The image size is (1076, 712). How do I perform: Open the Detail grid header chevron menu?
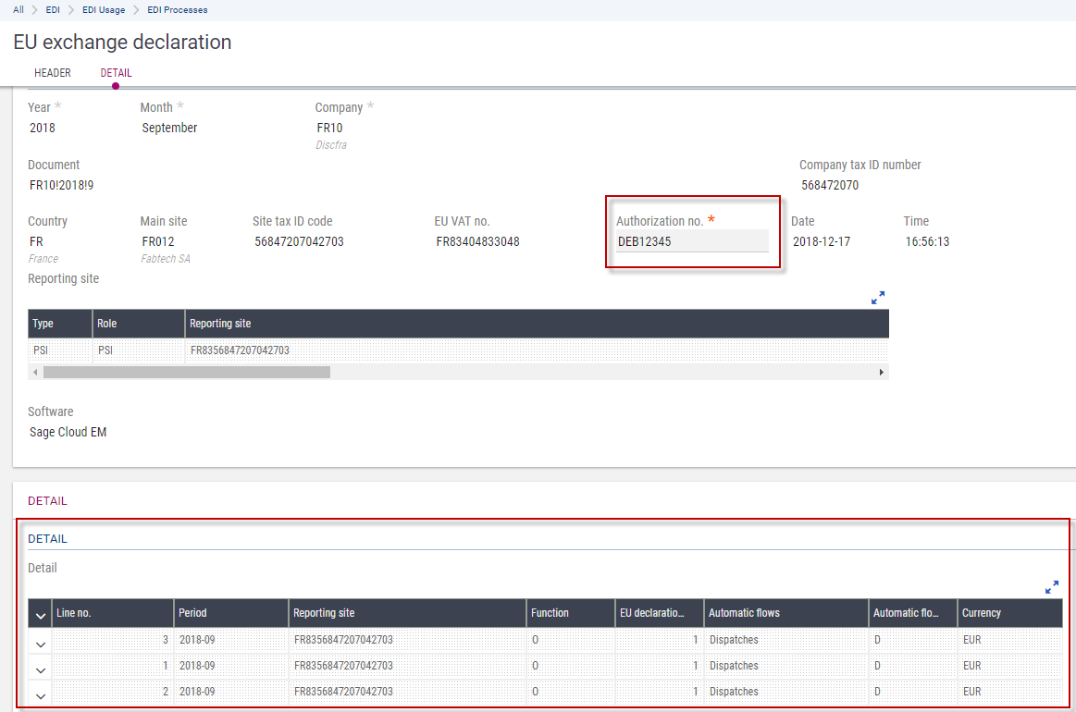(x=40, y=614)
